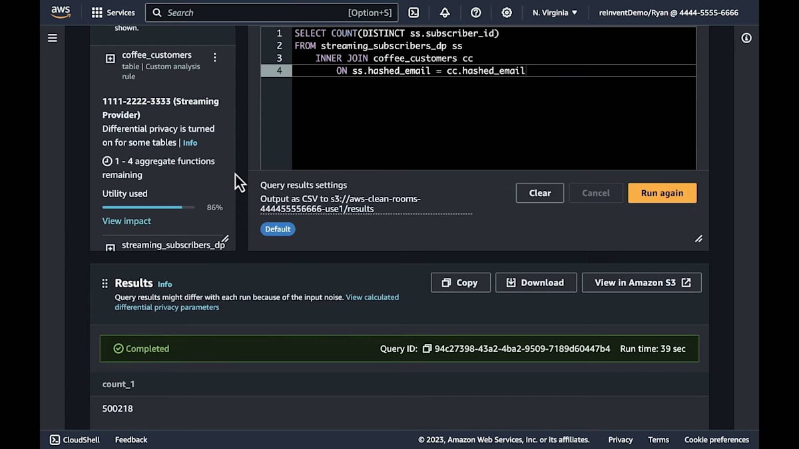Open View in Amazon S3
799x449 pixels.
(x=642, y=283)
